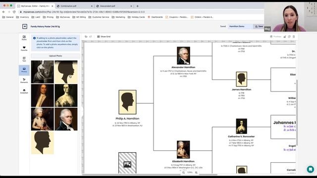Screen dimensions: 317x178
Task: Edit the Hamilton Demo project name field
Action: click(x=240, y=26)
